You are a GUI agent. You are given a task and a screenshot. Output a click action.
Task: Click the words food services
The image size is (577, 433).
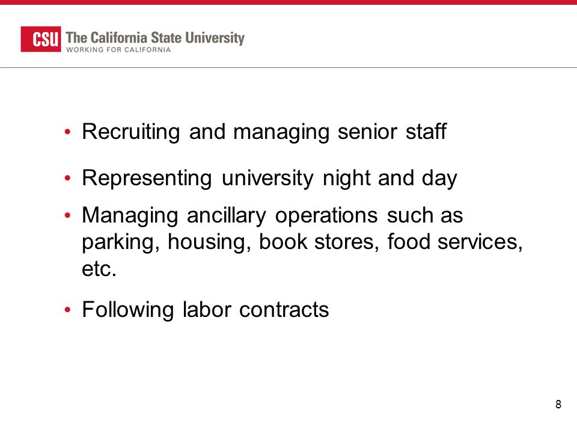[455, 242]
